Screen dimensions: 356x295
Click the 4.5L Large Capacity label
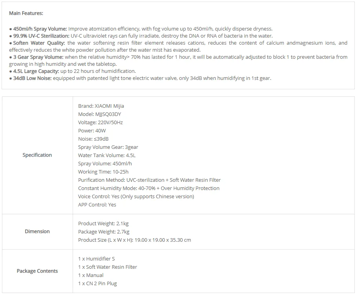(x=36, y=71)
